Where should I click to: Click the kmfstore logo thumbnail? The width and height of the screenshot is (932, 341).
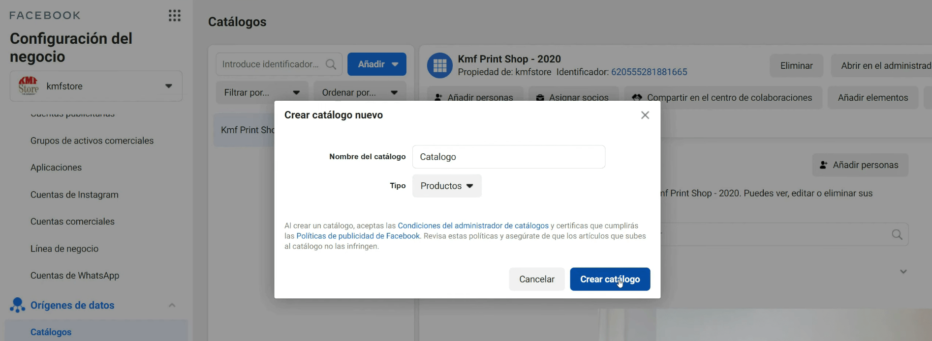pyautogui.click(x=28, y=86)
